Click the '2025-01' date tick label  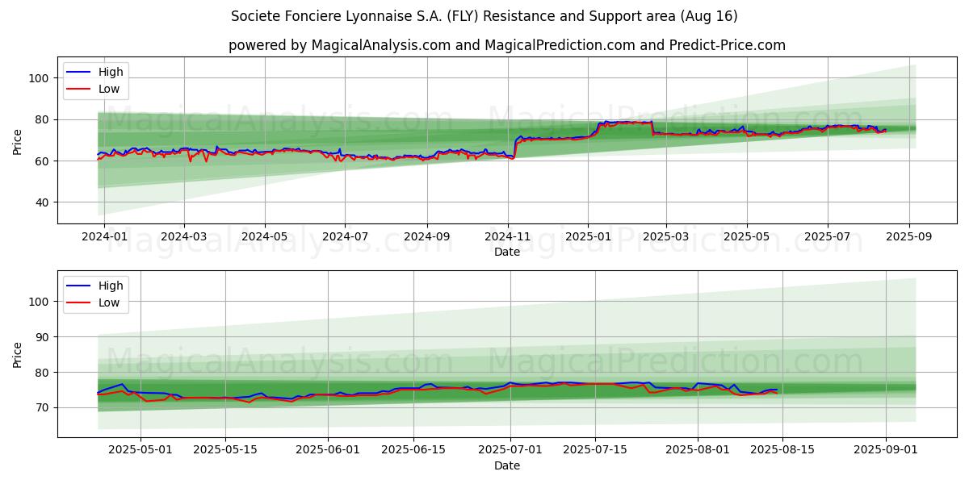coord(588,237)
